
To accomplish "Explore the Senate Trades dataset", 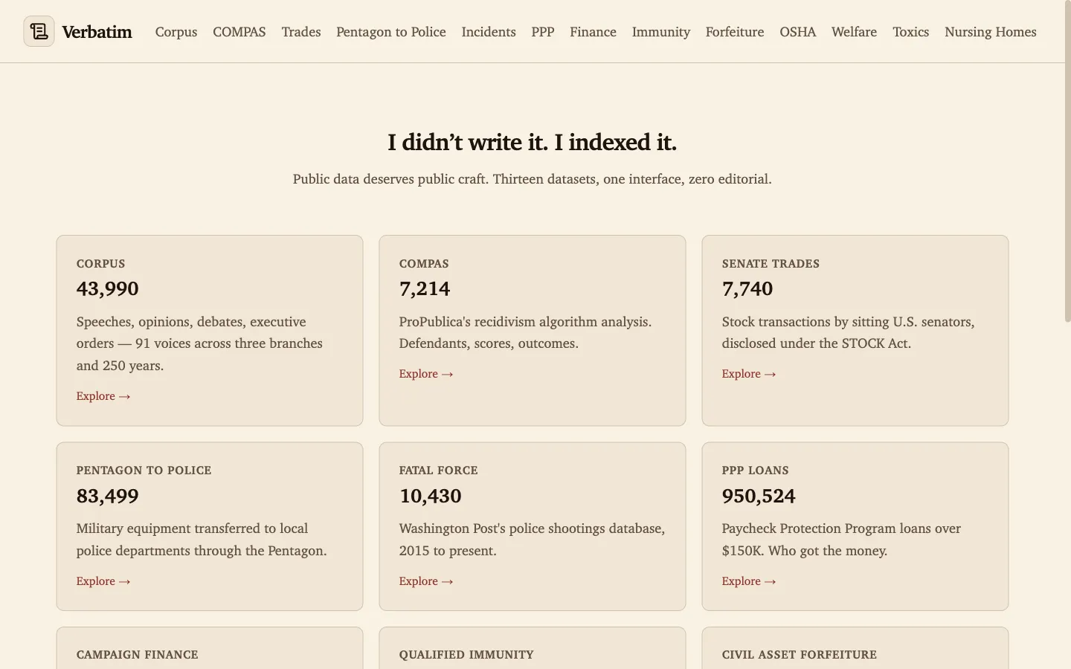I will [749, 374].
